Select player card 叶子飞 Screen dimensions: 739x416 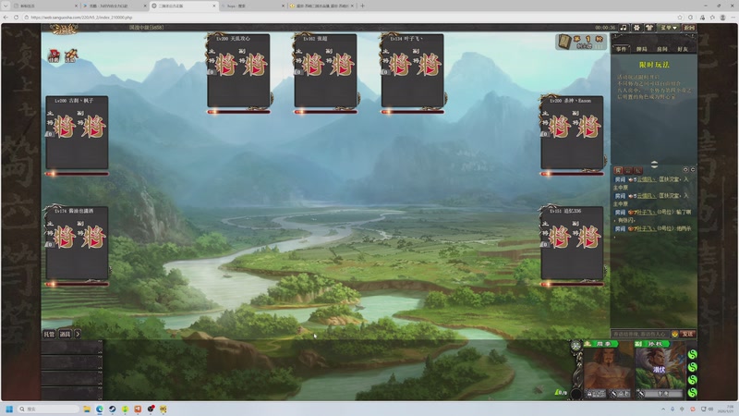pyautogui.click(x=412, y=71)
